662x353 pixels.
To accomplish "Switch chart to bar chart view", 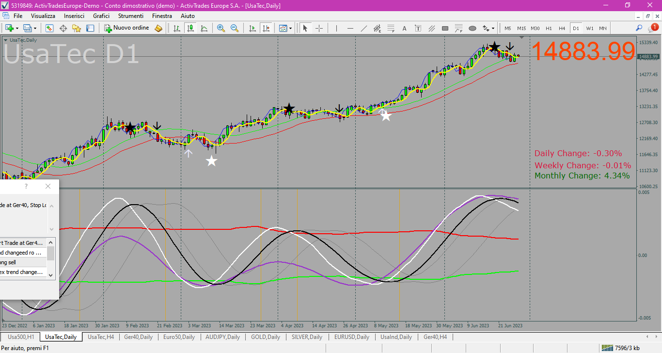I will (x=177, y=28).
